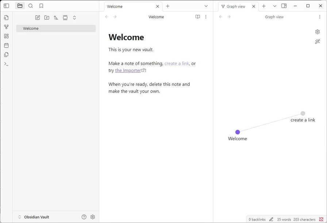Open the graph settings gear

pos(318,32)
